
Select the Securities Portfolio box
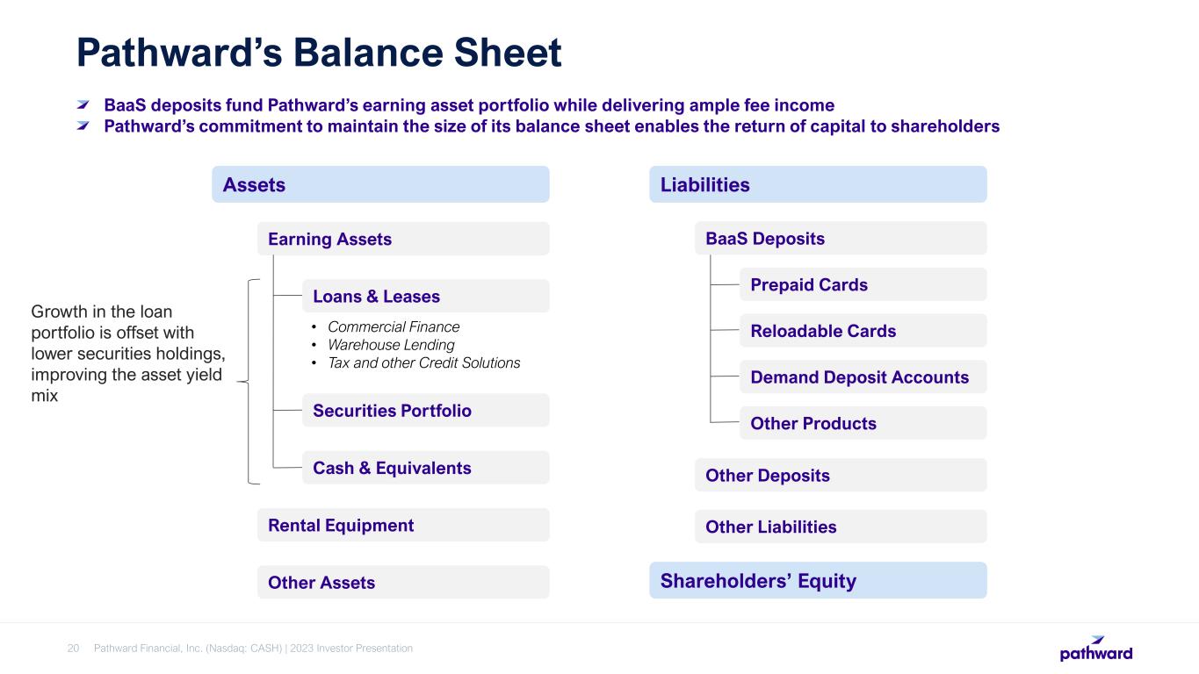click(425, 410)
